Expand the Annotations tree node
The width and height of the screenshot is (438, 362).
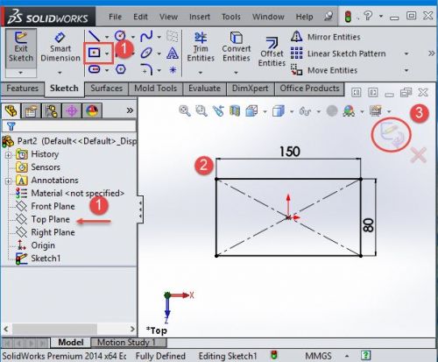[x=8, y=181]
